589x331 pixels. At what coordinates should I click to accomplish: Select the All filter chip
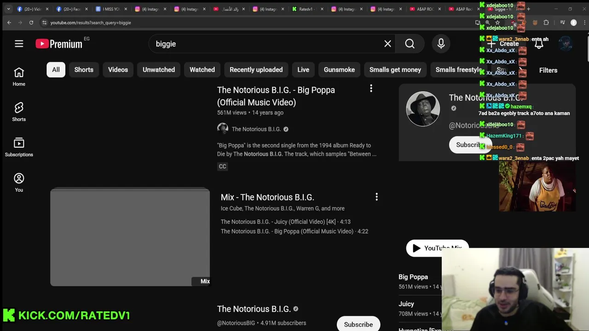pyautogui.click(x=56, y=70)
